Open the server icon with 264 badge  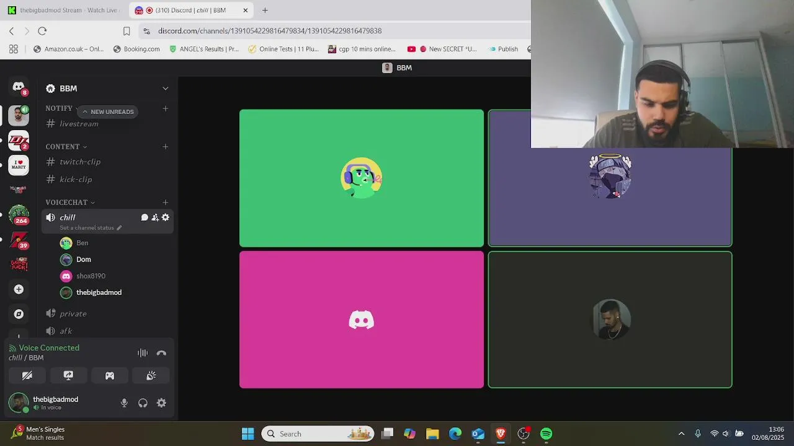[19, 215]
